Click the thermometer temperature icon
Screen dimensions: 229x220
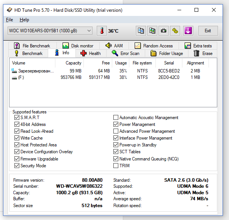(102, 31)
